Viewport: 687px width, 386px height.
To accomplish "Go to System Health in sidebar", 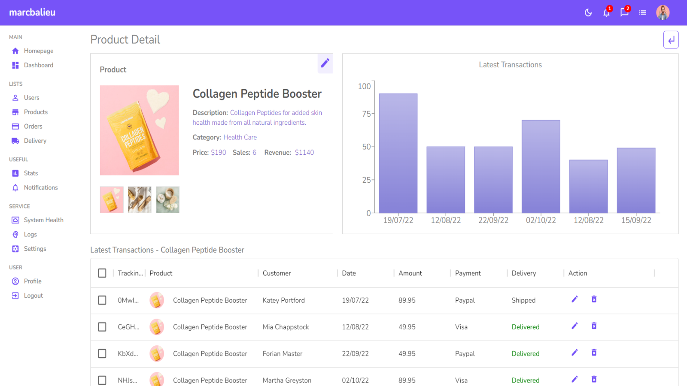I will 43,220.
